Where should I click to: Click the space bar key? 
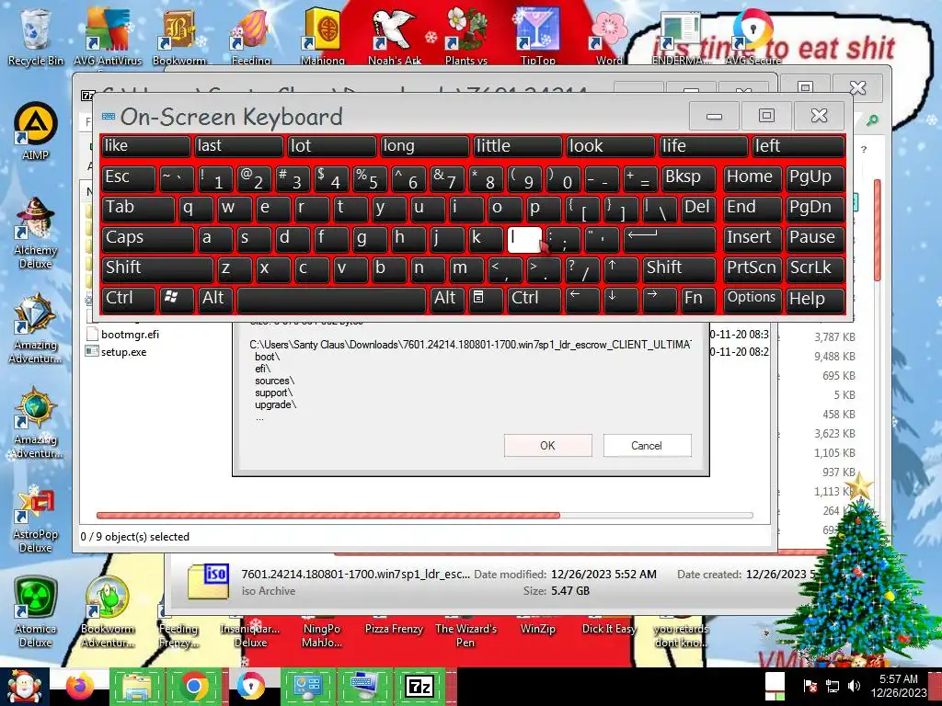331,299
